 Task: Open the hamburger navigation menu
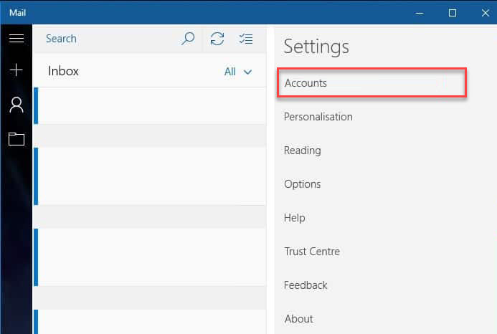16,38
